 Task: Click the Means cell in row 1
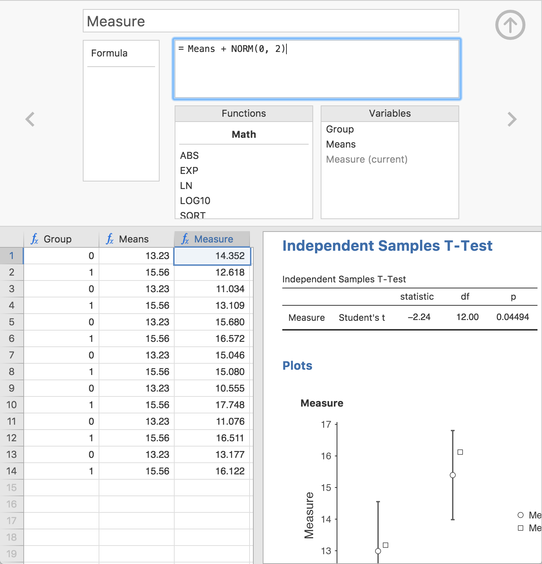(137, 256)
